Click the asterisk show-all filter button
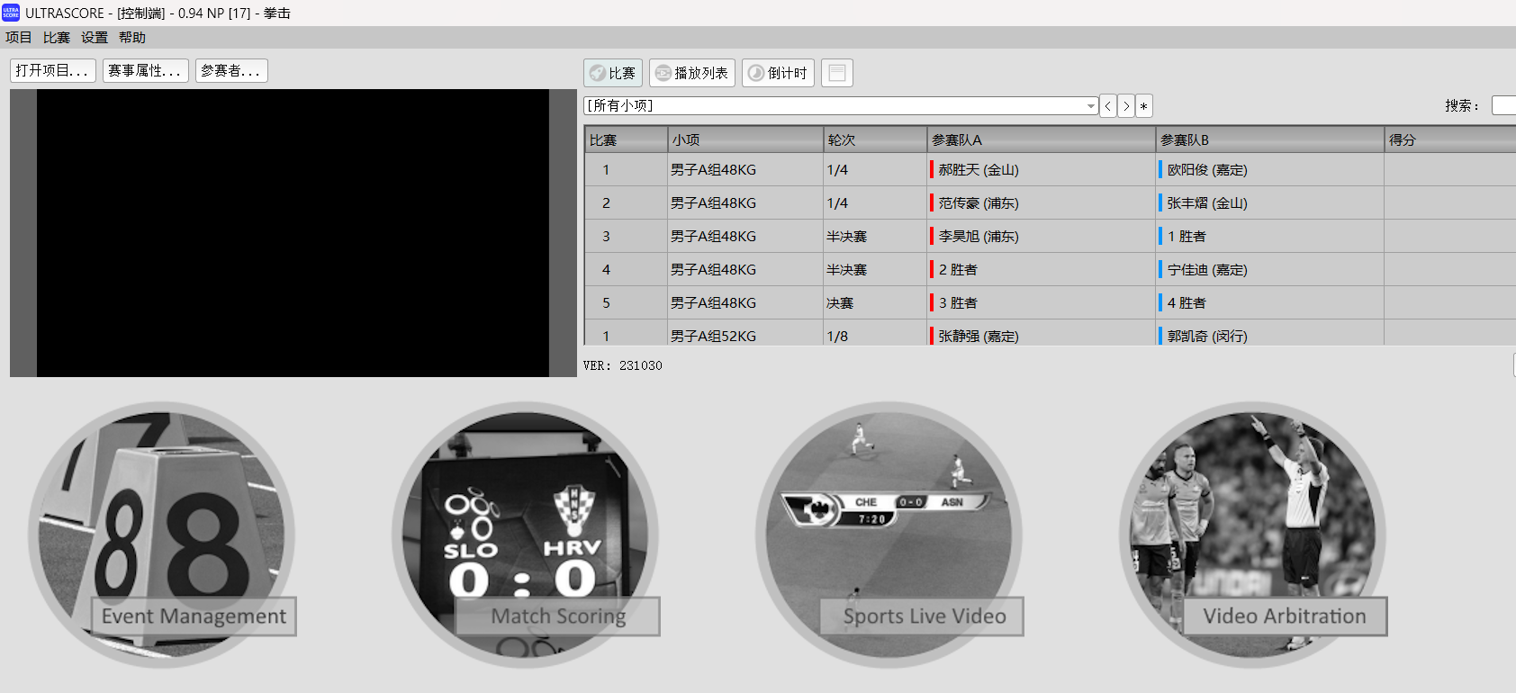The height and width of the screenshot is (693, 1516). [1143, 106]
